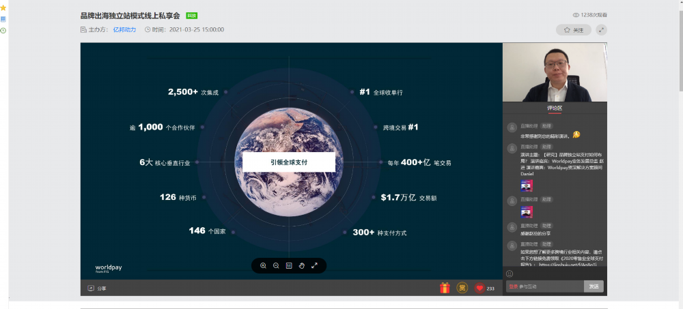Send a gift with the gift box icon
The image size is (683, 309).
[445, 288]
